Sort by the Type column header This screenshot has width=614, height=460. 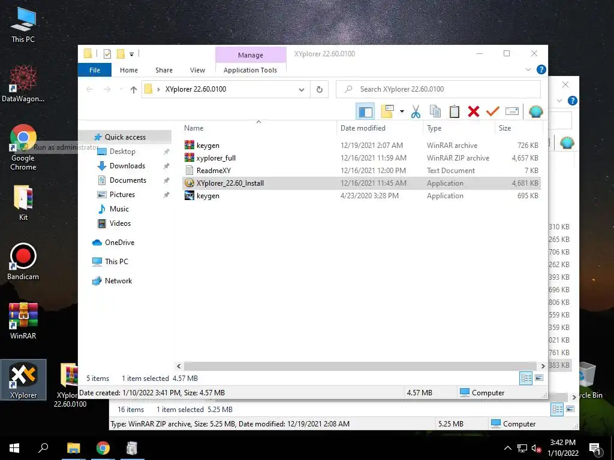(x=459, y=128)
